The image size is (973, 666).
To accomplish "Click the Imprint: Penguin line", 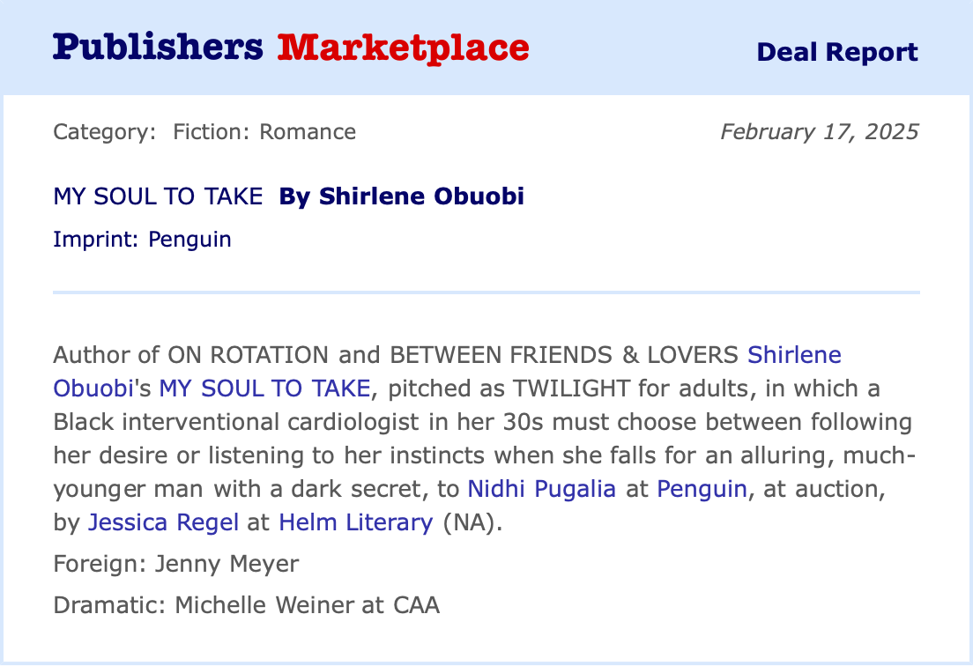I will [x=142, y=239].
